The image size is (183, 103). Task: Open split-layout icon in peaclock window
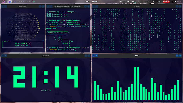[x=86, y=56]
